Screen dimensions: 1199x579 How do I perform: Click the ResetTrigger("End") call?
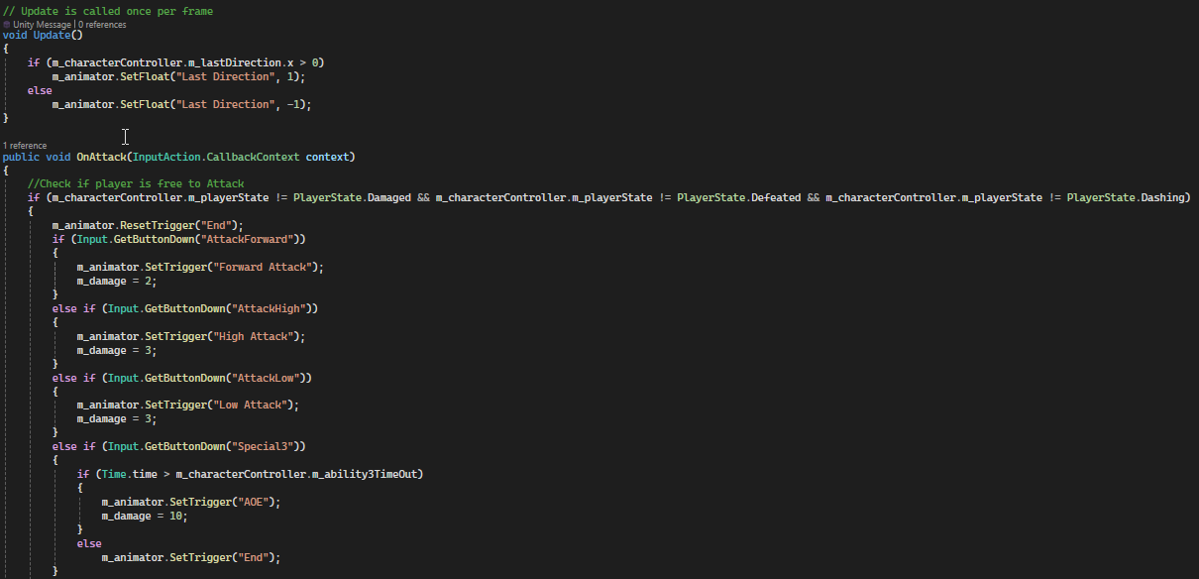pos(147,225)
